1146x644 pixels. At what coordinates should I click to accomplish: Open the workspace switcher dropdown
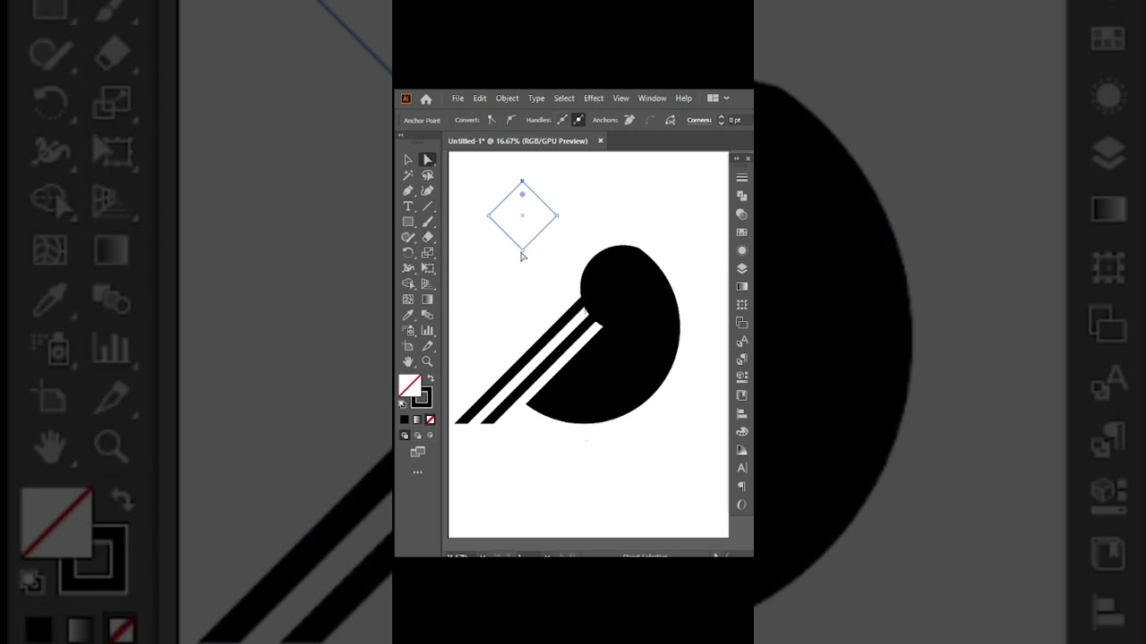click(x=727, y=98)
